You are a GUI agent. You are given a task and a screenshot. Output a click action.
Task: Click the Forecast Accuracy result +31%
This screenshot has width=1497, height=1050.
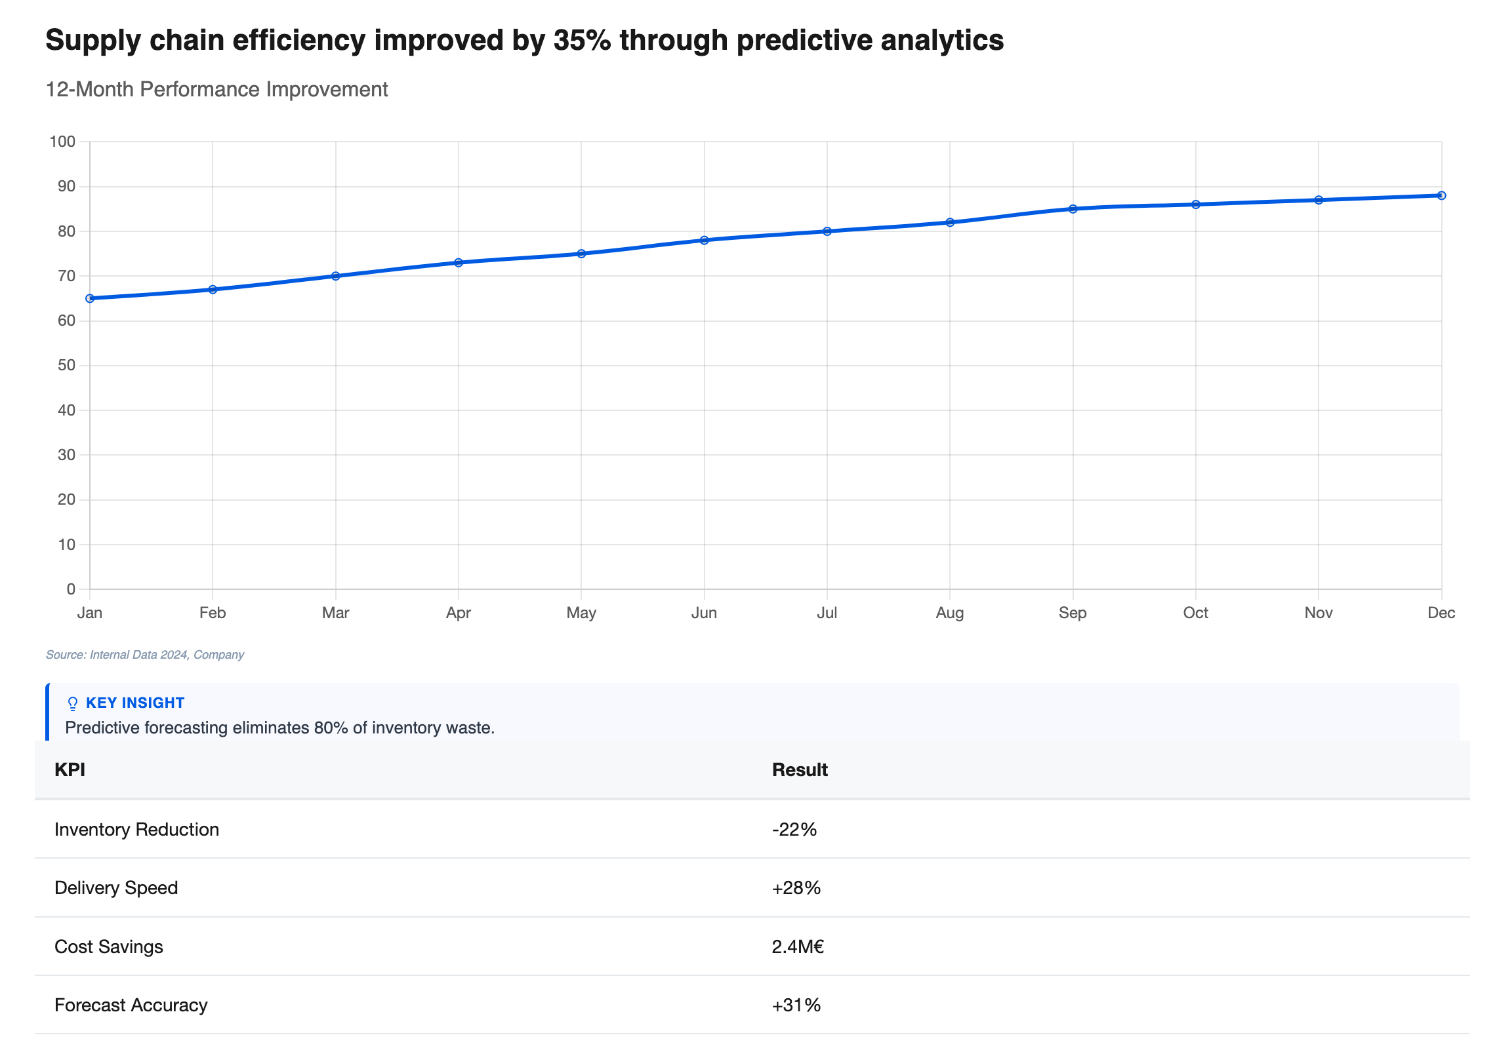pos(796,1005)
